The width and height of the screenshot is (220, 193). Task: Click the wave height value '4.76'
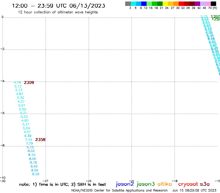click(x=18, y=83)
